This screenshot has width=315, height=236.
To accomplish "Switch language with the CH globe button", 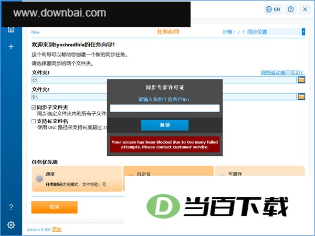I will [x=273, y=9].
